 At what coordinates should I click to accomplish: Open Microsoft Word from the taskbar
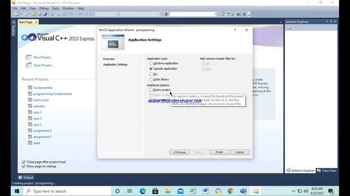pyautogui.click(x=206, y=191)
